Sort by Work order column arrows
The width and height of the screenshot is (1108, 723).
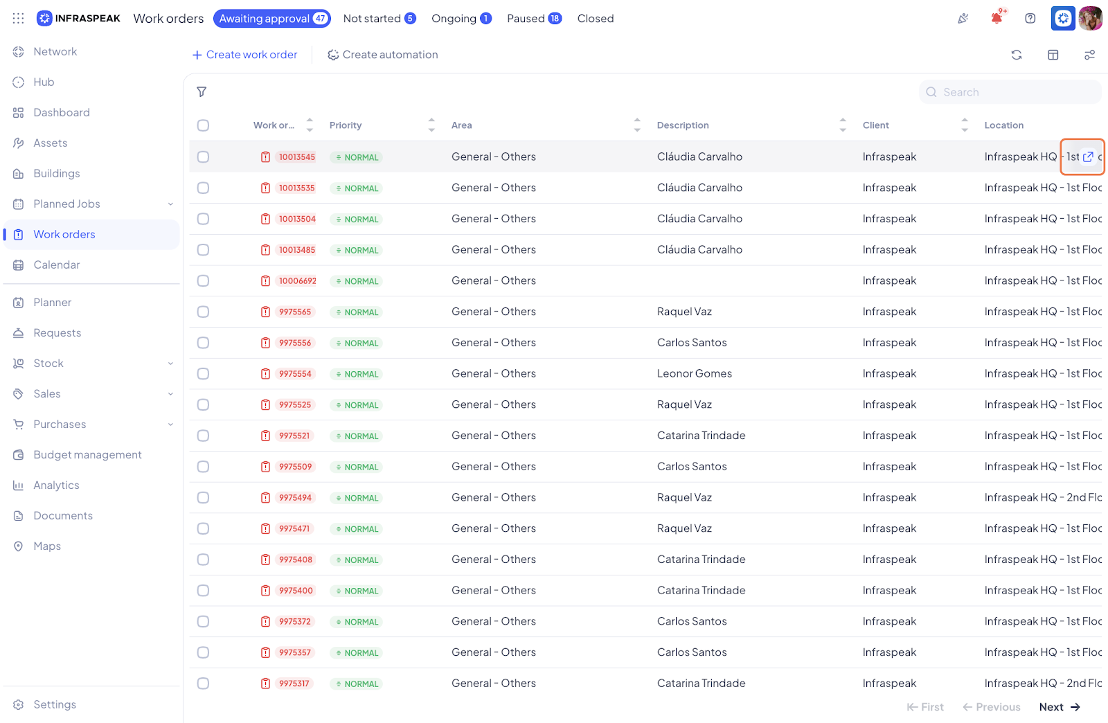[x=310, y=125]
